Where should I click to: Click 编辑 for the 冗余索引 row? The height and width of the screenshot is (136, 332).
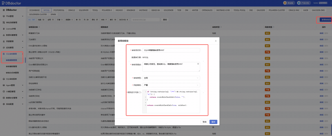point(322,40)
